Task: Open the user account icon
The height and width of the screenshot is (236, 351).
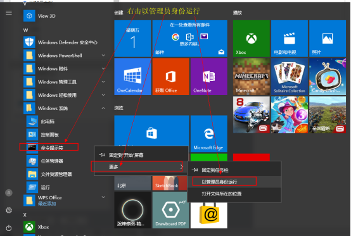Action: click(9, 192)
